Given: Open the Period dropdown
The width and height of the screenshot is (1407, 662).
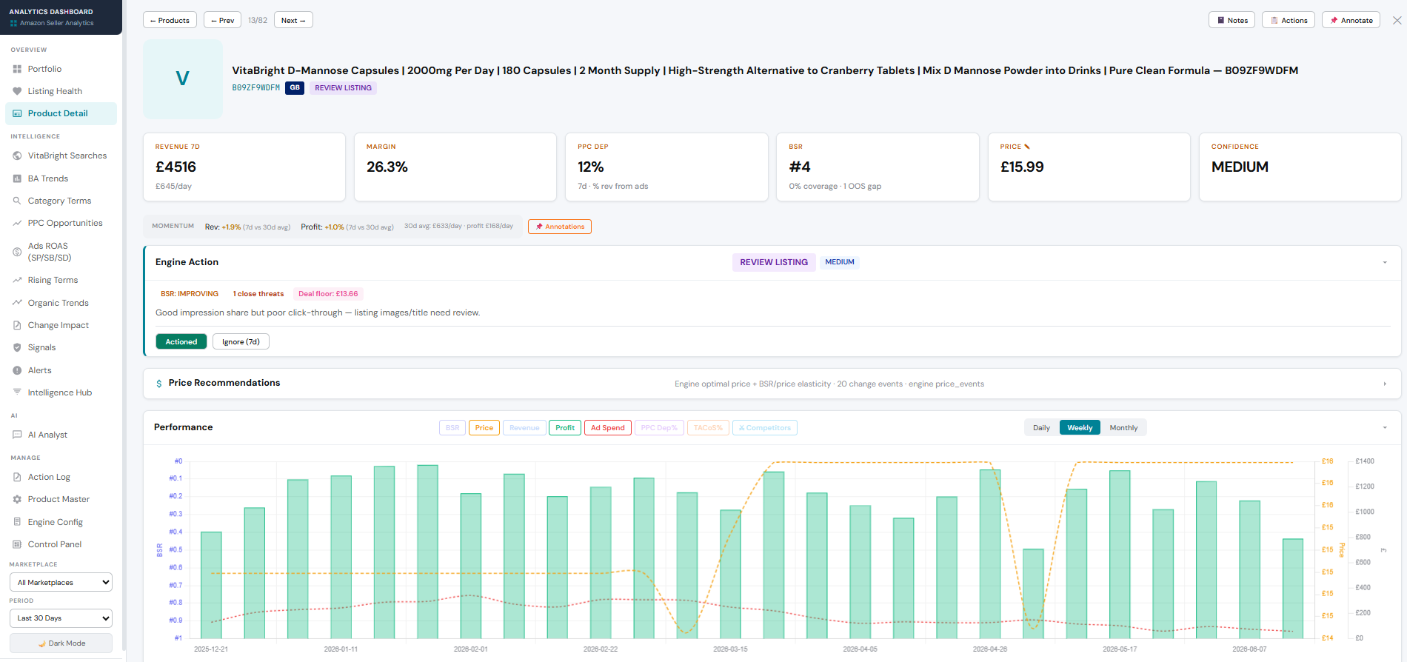Looking at the screenshot, I should (61, 618).
